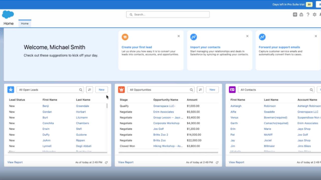Screen dimensions: 321x180
Task: Click the search magnifier in All Opportunities list
Action: tap(191, 89)
